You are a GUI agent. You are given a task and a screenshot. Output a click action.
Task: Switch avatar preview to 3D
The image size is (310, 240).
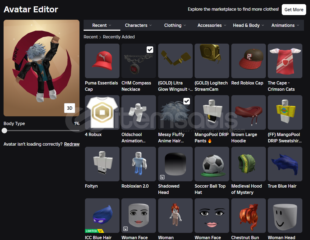(x=70, y=108)
